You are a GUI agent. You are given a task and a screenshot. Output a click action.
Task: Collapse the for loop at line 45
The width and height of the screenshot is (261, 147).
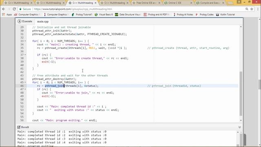click(25, 82)
